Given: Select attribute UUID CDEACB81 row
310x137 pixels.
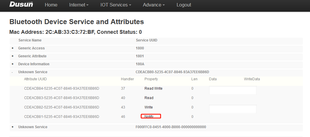Looking at the screenshot, I should point(62,117).
